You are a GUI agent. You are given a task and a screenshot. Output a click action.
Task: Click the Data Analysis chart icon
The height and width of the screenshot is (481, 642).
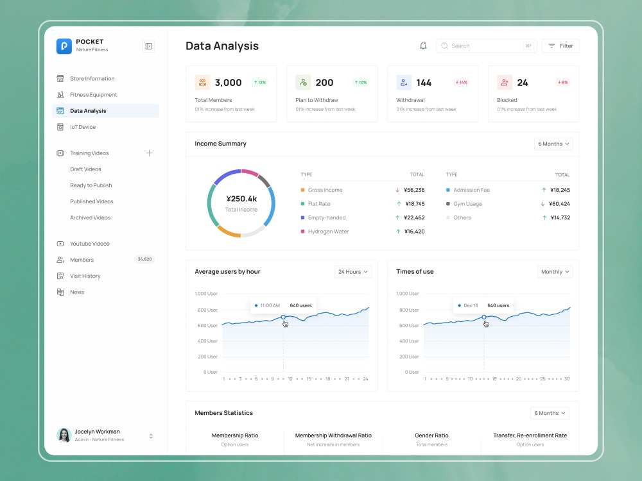59,111
